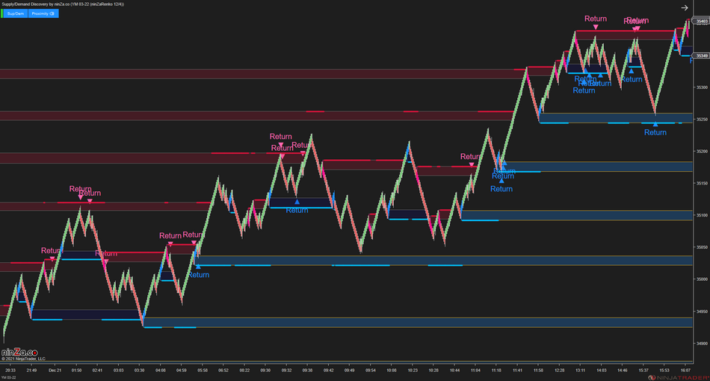Viewport: 710px width, 381px height.
Task: Click the pink Return triangle near 01:50
Action: point(81,197)
